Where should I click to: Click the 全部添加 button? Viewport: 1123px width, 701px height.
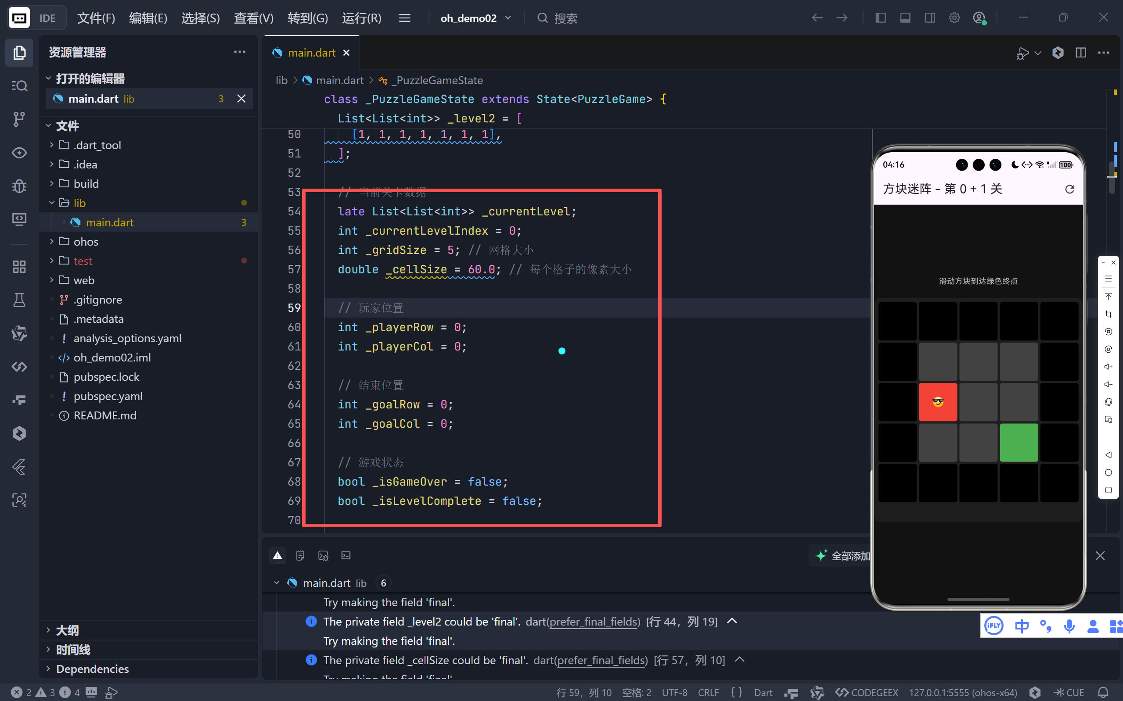(843, 555)
